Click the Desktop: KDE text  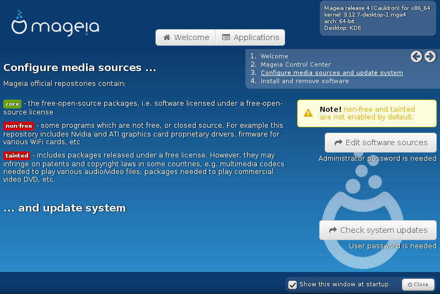click(x=342, y=28)
